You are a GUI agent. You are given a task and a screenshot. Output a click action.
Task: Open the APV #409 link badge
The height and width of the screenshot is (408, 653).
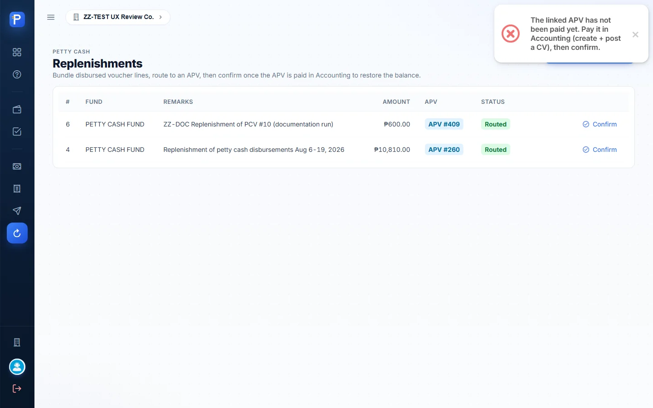click(x=444, y=124)
